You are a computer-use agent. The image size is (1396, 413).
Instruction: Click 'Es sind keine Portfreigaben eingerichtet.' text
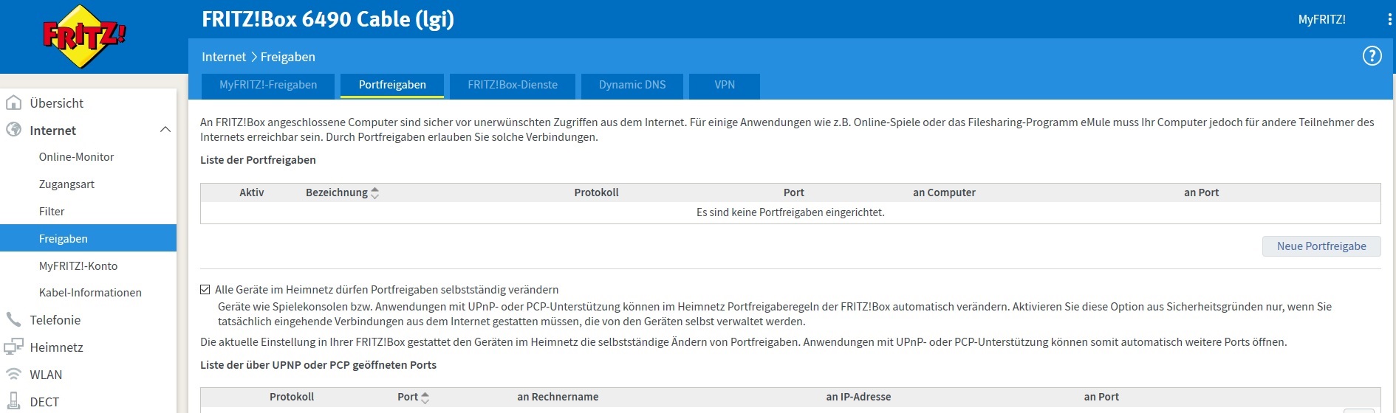point(790,212)
